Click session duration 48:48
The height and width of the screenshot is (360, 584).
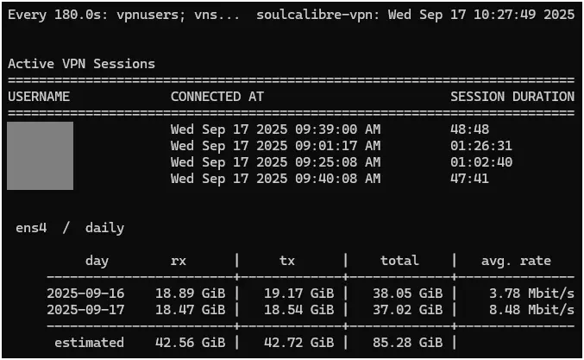pyautogui.click(x=469, y=129)
